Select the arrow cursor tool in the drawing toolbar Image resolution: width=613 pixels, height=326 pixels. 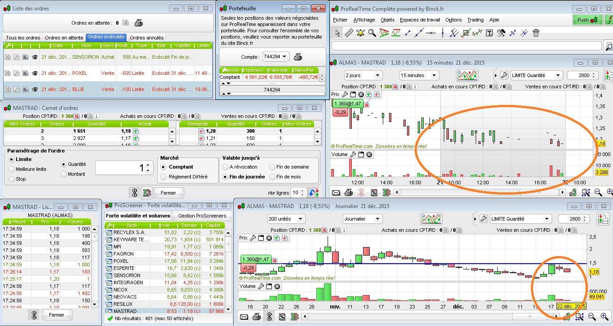337,33
